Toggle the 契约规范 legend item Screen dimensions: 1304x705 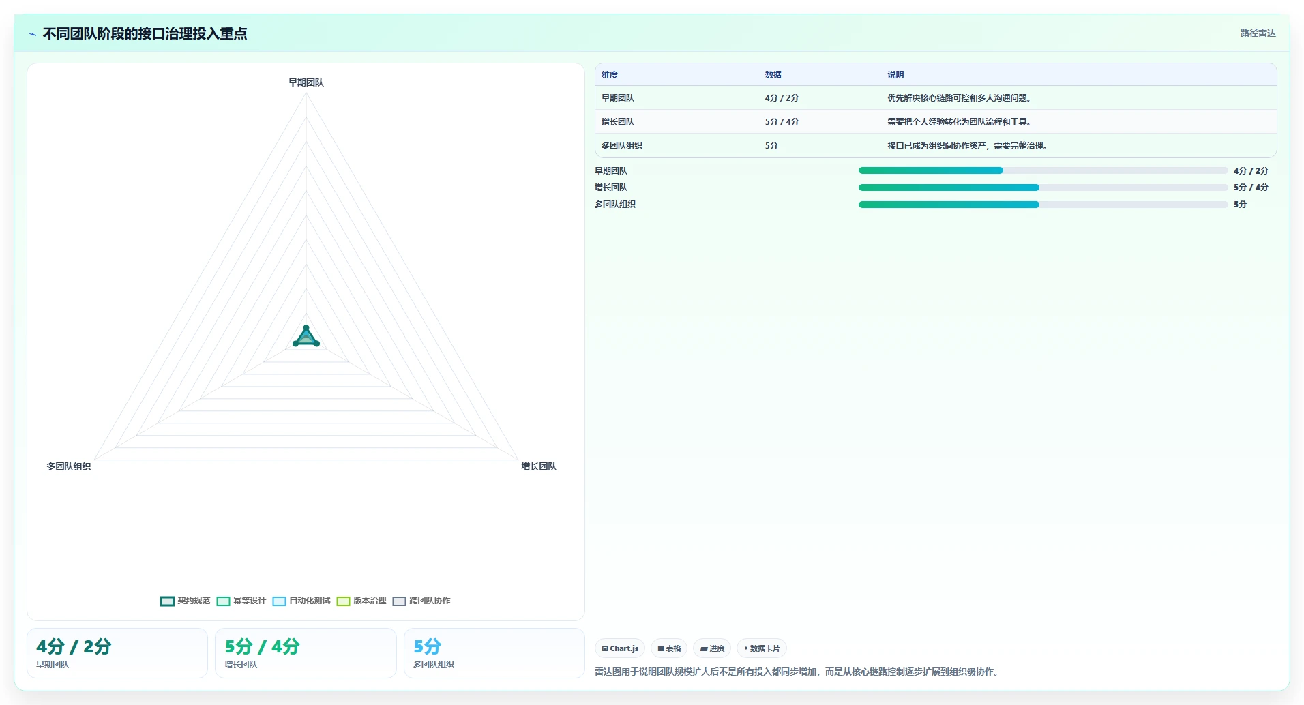tap(186, 601)
